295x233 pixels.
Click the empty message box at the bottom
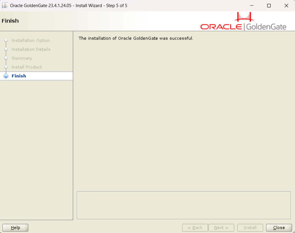(184, 205)
